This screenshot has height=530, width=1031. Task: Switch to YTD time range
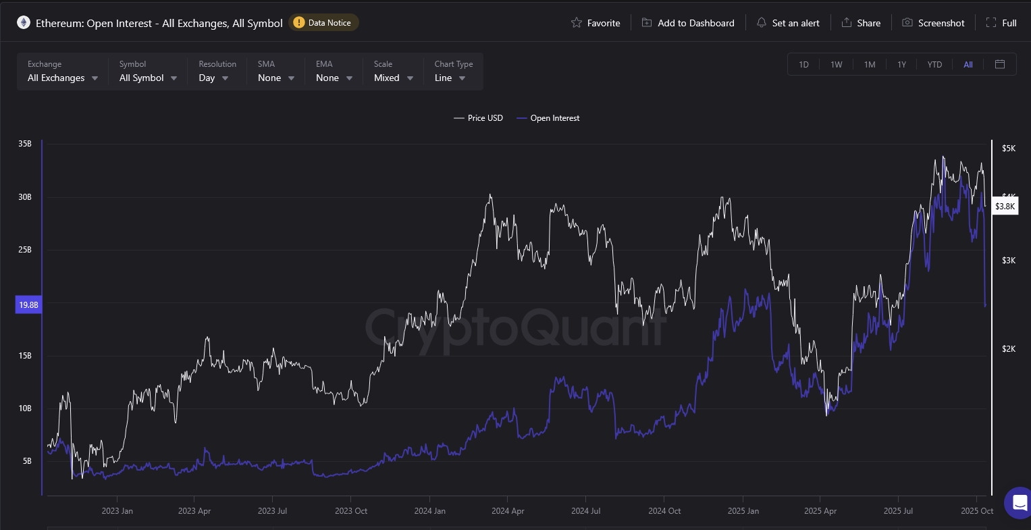[x=934, y=65]
